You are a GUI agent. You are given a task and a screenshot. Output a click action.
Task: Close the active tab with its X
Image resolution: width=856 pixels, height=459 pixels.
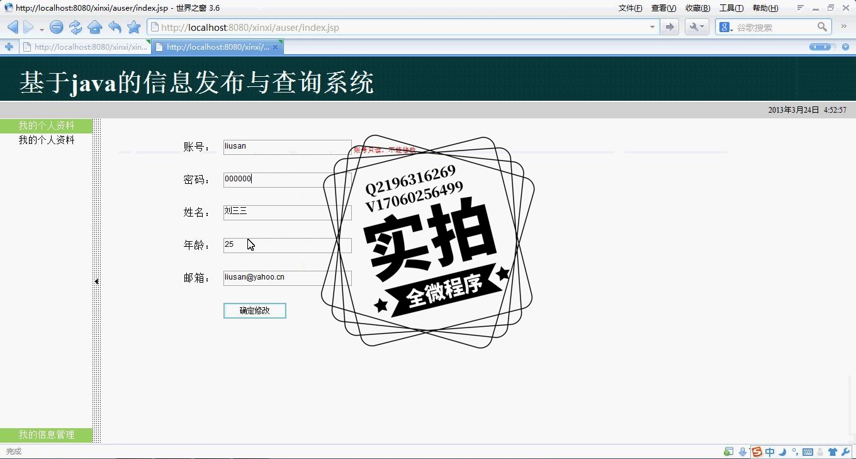pos(275,47)
